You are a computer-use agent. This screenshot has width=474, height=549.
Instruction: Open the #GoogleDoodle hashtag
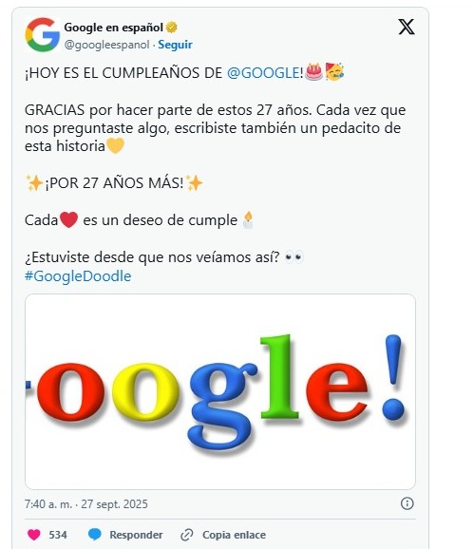(x=78, y=275)
